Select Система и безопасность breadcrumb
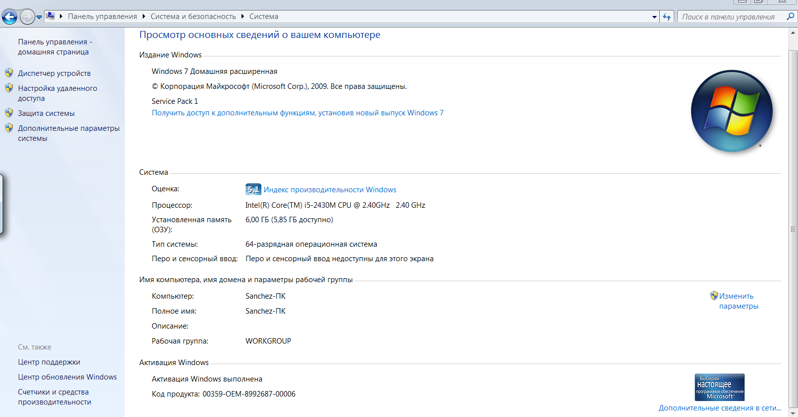Screen dimensions: 798x417 coord(193,16)
